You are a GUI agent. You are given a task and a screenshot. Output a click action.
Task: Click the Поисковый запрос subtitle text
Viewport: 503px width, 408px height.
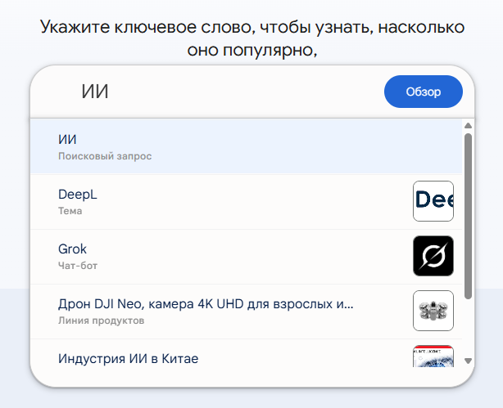click(105, 156)
